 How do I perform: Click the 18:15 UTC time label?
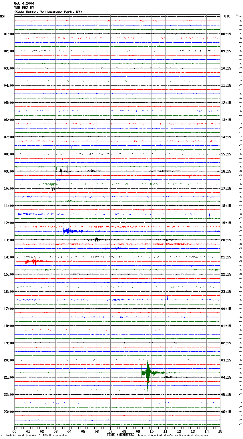pos(226,206)
